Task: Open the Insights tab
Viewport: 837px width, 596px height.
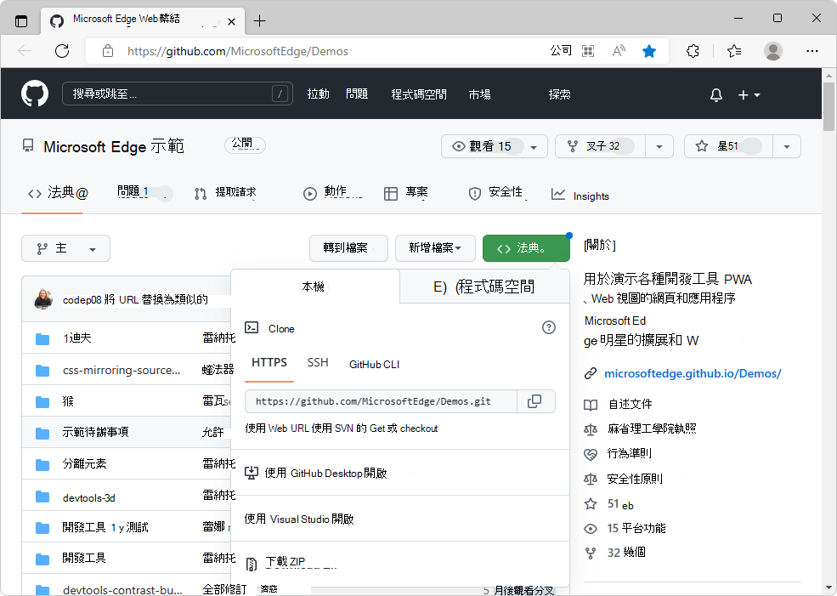Action: (580, 196)
